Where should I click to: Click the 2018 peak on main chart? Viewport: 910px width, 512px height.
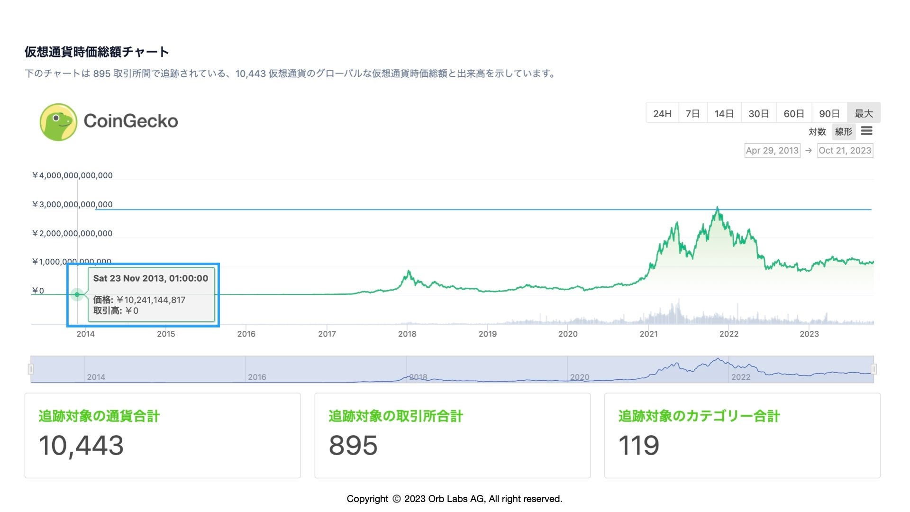point(408,271)
